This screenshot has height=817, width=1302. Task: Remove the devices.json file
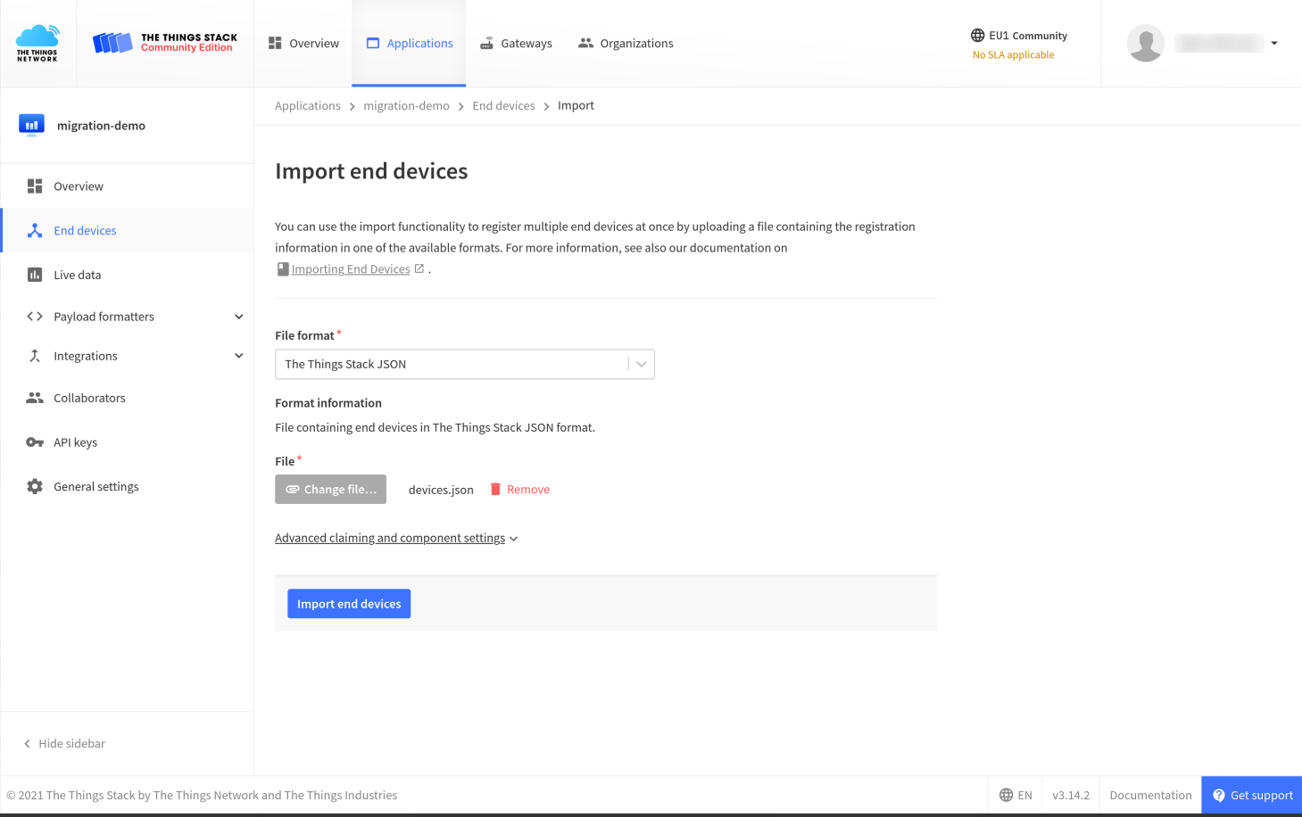coord(520,489)
